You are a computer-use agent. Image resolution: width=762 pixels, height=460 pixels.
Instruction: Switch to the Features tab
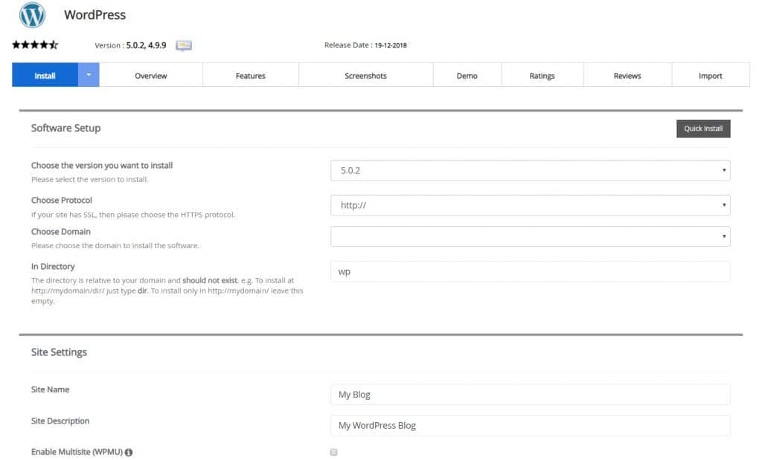(x=250, y=75)
